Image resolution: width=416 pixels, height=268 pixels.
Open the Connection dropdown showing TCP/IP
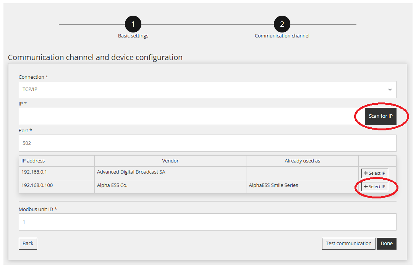pos(207,89)
